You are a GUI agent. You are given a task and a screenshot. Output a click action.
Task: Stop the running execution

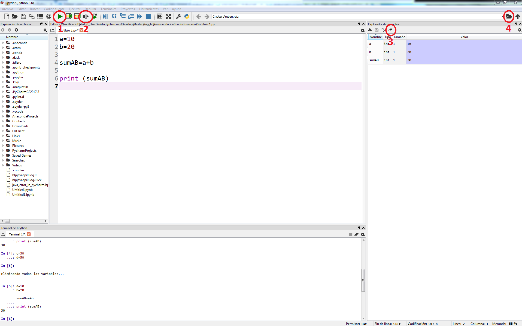148,16
